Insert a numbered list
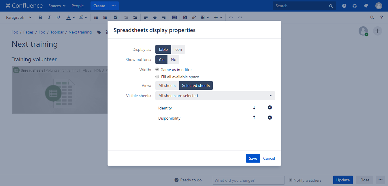The height and width of the screenshot is (186, 388). click(x=105, y=17)
